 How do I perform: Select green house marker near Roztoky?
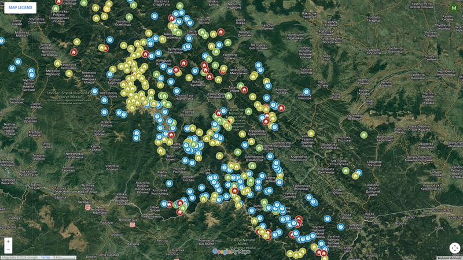click(363, 135)
